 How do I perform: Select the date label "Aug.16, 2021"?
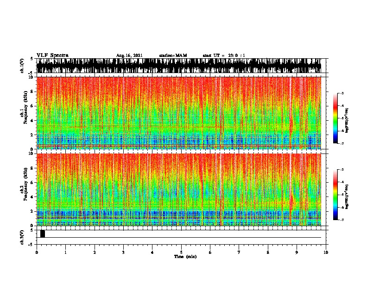click(129, 55)
